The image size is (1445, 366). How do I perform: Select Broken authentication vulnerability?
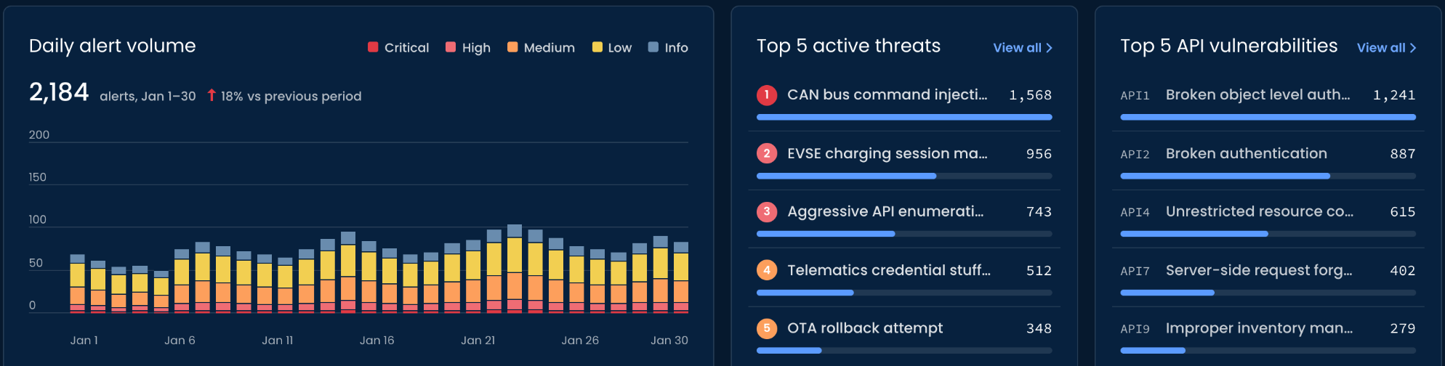point(1268,160)
